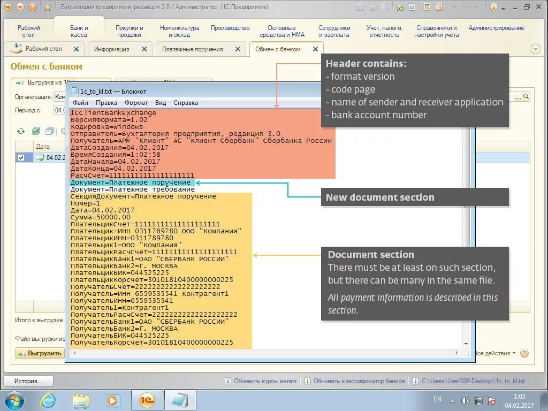Open the Сотрудники и зарплата section

pyautogui.click(x=334, y=32)
